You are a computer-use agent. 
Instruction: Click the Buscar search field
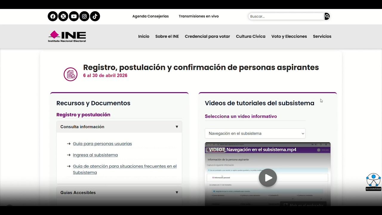coord(286,16)
